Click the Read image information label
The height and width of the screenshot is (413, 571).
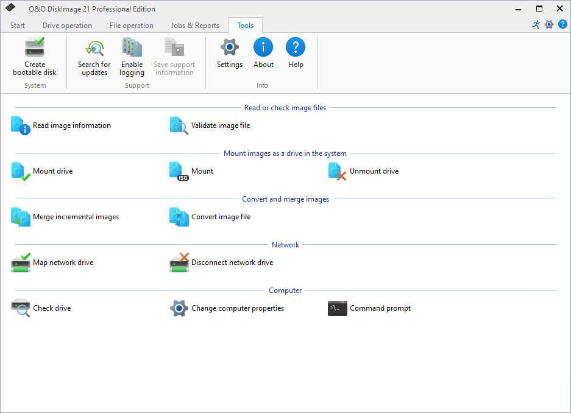72,125
